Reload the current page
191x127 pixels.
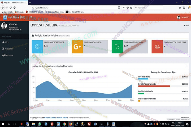tap(11, 8)
